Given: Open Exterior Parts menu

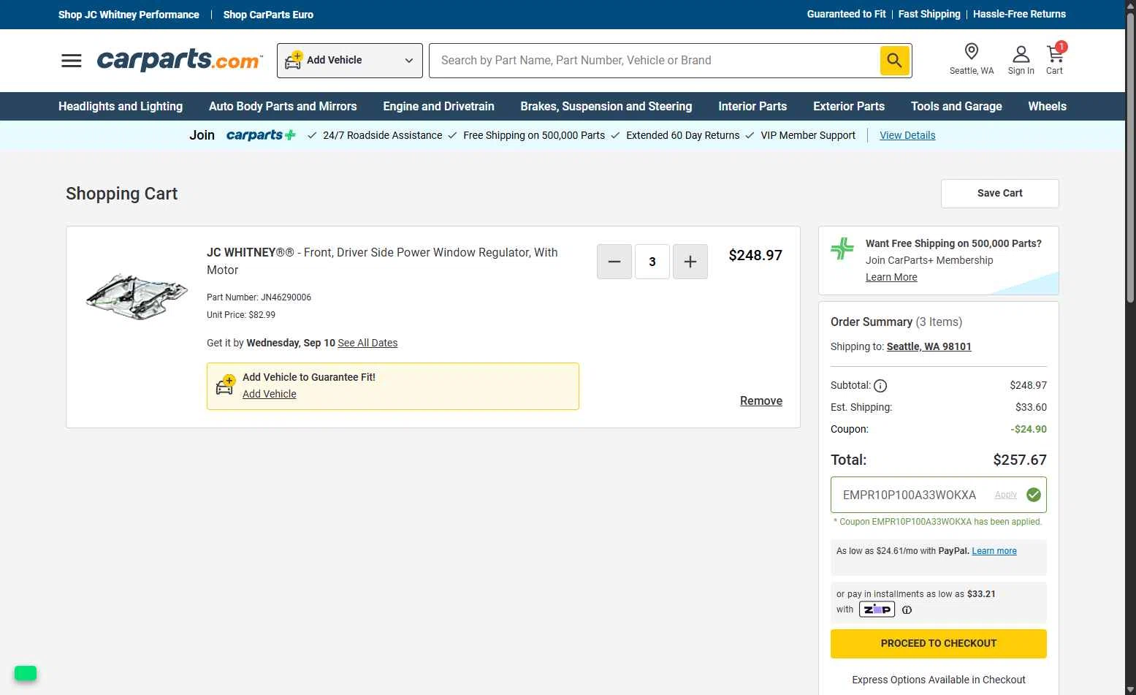Looking at the screenshot, I should (849, 107).
